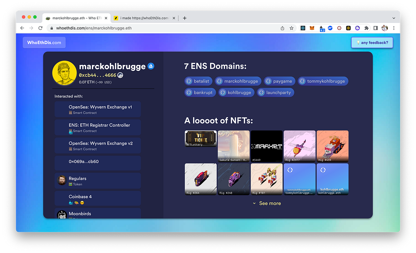Screen dimensions: 416x253
Task: Click the blue OpenSea badge beside marckohlbrugge
Action: click(x=151, y=66)
